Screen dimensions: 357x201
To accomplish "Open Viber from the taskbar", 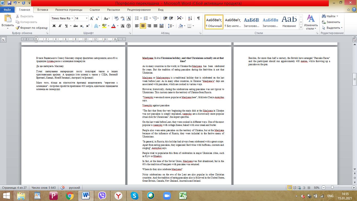I will (102, 196).
